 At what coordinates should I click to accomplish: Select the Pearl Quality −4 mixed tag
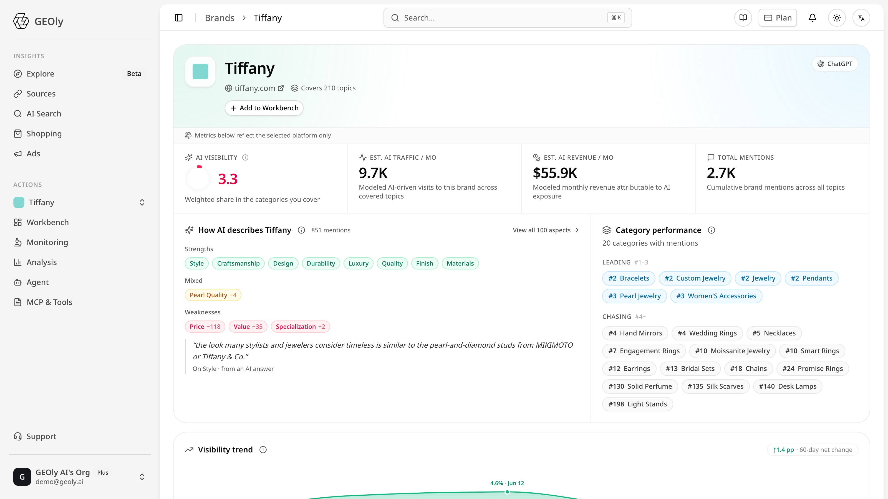pyautogui.click(x=213, y=295)
